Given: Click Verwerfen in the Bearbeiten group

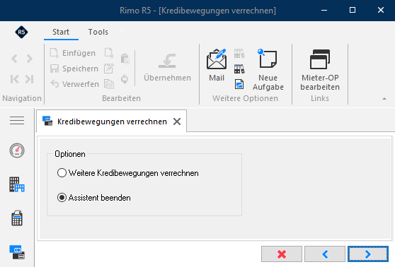Looking at the screenshot, I should click(74, 84).
